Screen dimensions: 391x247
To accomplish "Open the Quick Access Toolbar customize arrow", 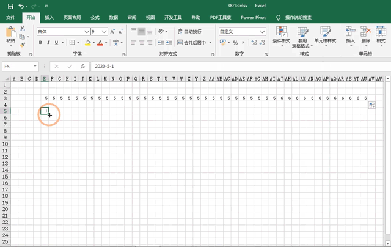I will [46, 6].
